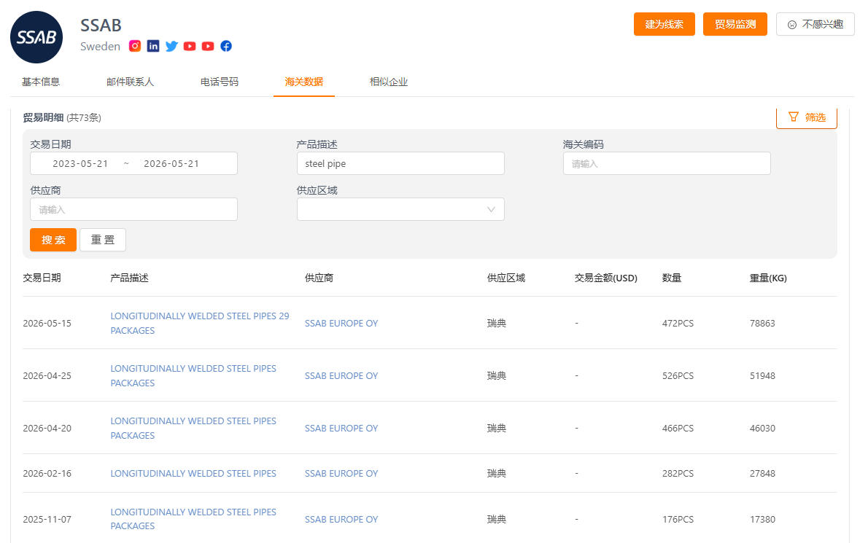Image resolution: width=860 pixels, height=543 pixels.
Task: Select the weight value 78863
Action: point(762,324)
